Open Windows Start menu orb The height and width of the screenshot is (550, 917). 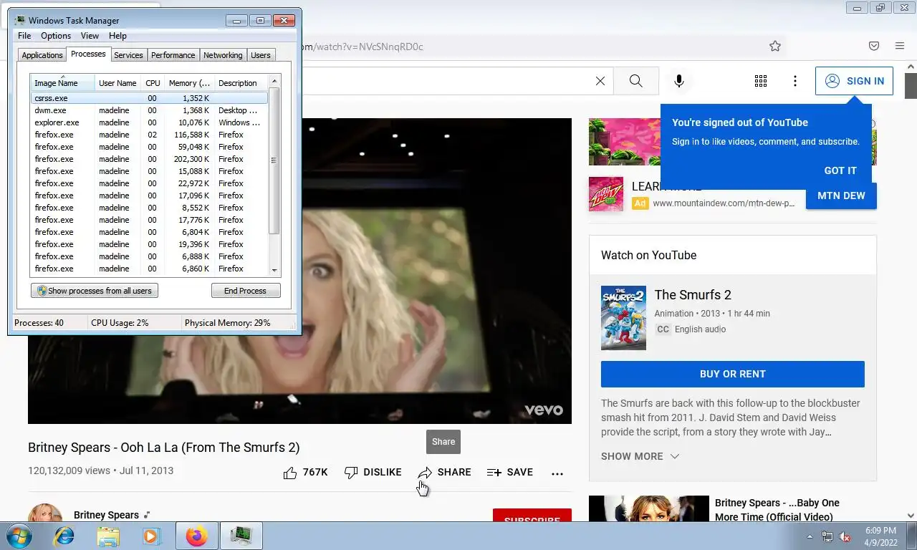[18, 536]
